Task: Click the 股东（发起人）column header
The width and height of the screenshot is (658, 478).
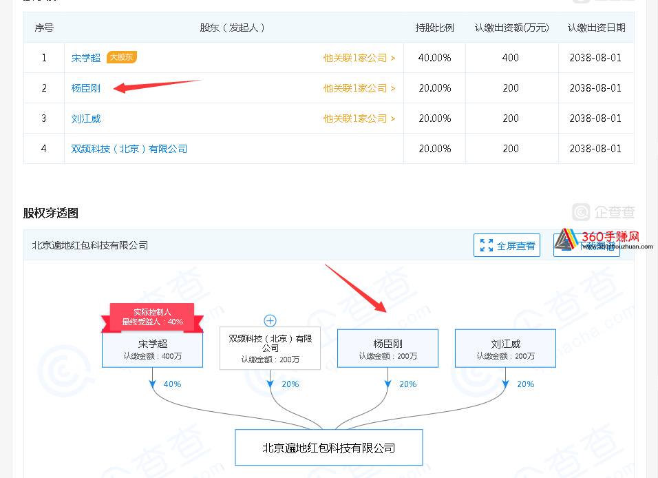Action: pyautogui.click(x=233, y=28)
